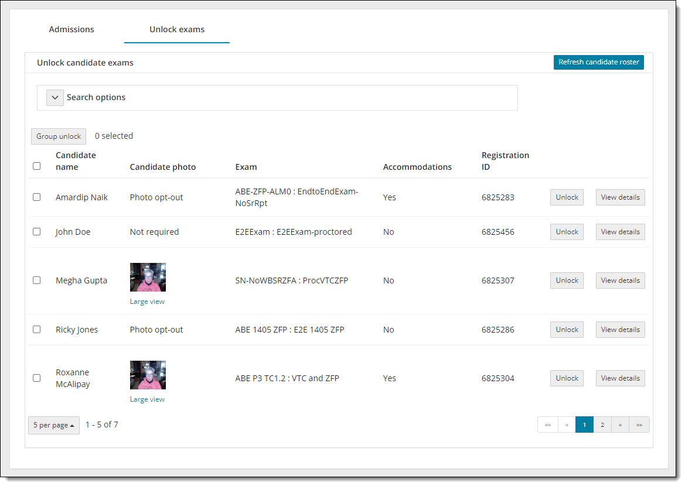Image resolution: width=685 pixels, height=486 pixels.
Task: Click Refresh candidate roster button
Action: (598, 62)
